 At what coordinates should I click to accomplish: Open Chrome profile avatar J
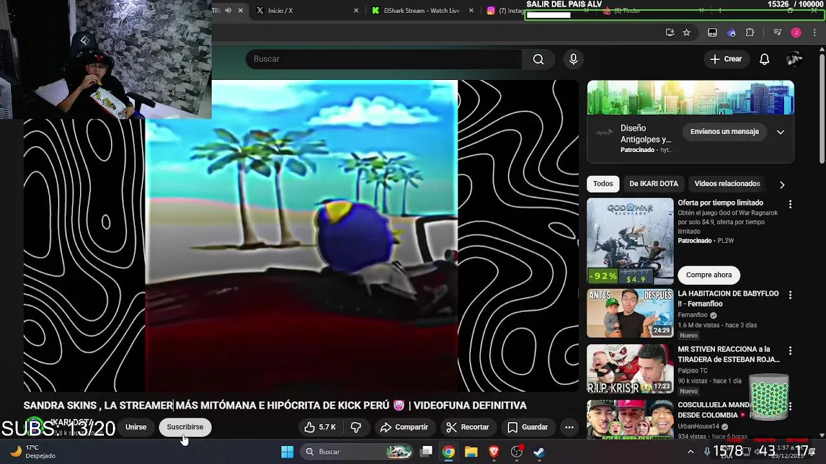click(796, 33)
